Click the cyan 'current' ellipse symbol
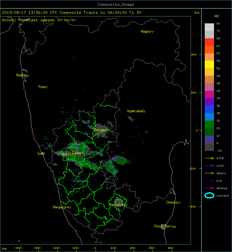Image resolution: width=232 pixels, height=252 pixels. click(209, 195)
